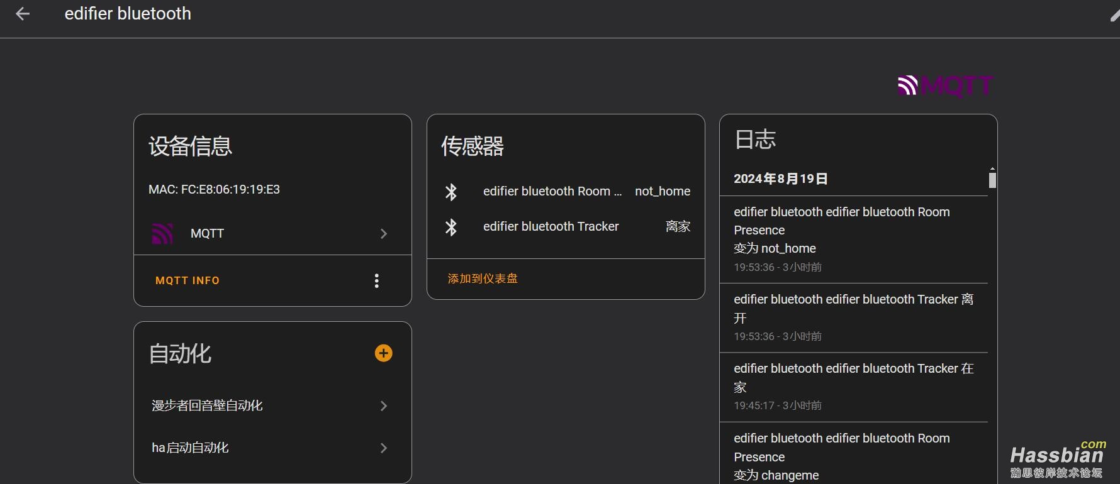Expand chevron for 漫步者回音壁自动化
Screen dimensions: 1120x484
(384, 406)
